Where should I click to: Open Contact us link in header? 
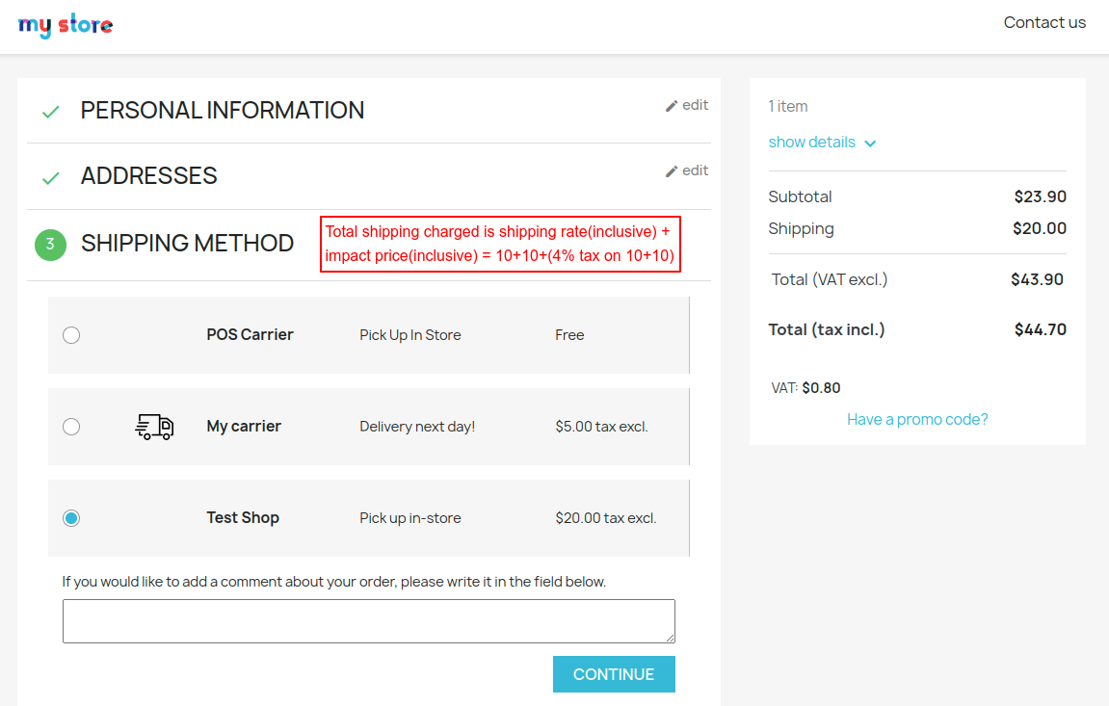[x=1044, y=22]
